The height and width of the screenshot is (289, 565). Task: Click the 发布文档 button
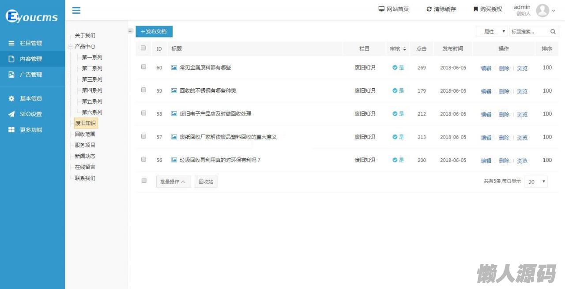[x=154, y=32]
